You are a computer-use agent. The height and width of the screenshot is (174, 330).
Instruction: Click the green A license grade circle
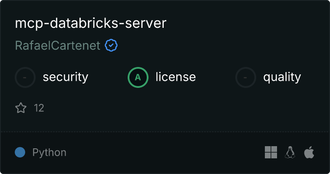tap(138, 77)
